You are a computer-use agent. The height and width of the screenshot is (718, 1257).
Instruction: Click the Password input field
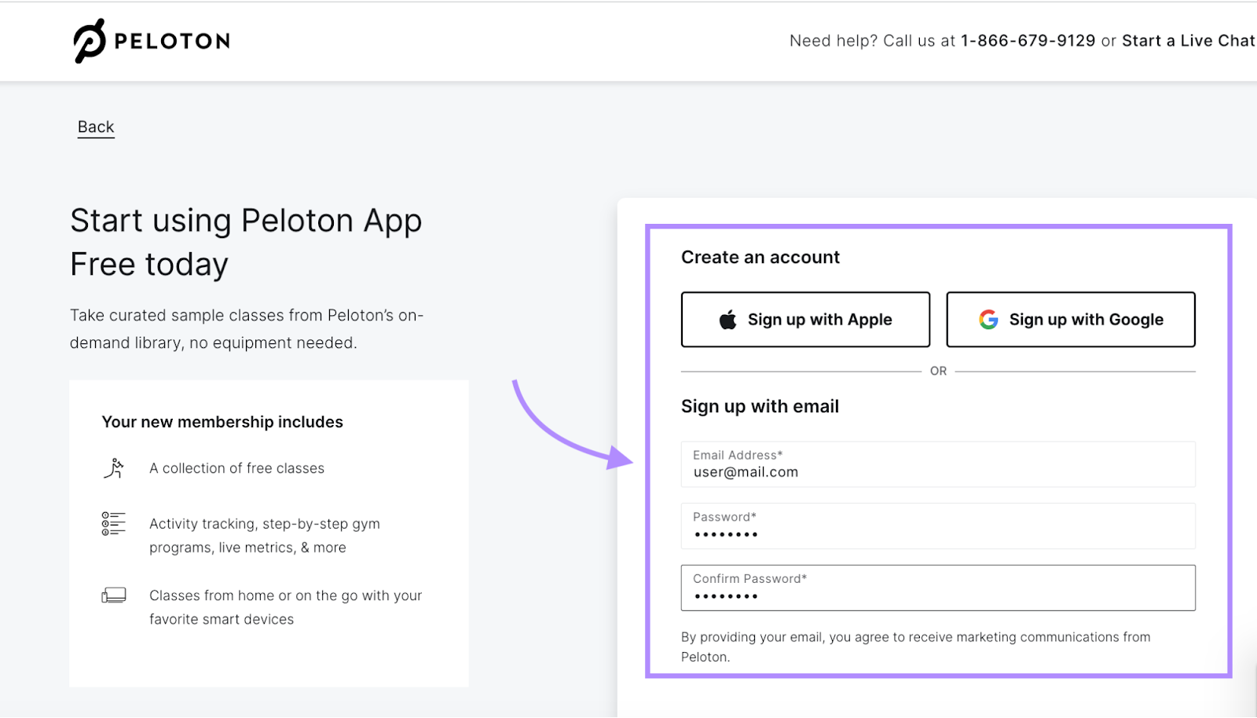tap(937, 526)
